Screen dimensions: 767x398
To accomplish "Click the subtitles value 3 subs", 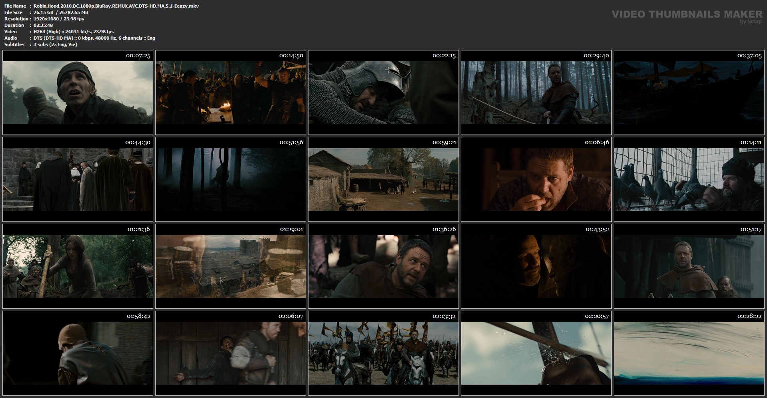I will coord(56,44).
